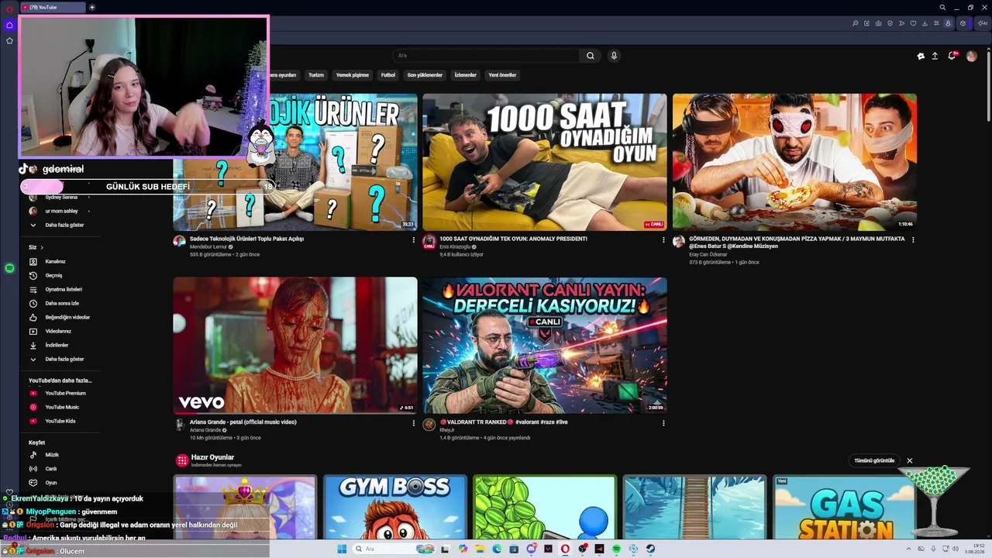Select the Yemek pişirme filter chip
Viewport: 992px width, 558px height.
click(x=353, y=75)
